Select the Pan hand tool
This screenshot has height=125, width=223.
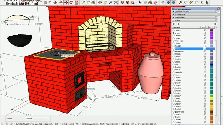[x=105, y=2]
